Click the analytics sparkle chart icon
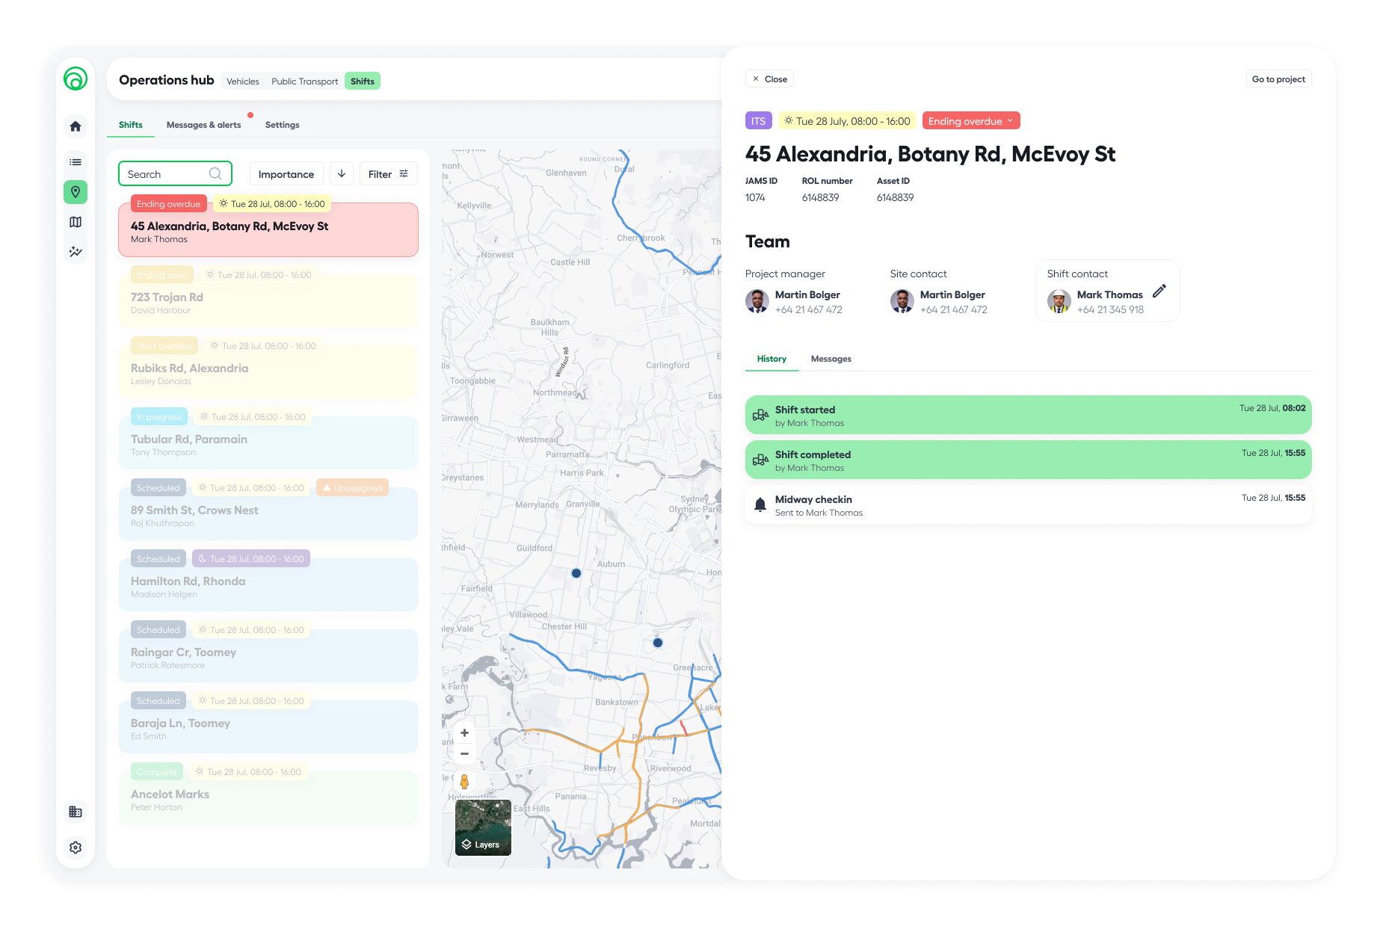This screenshot has width=1380, height=926. [x=76, y=252]
